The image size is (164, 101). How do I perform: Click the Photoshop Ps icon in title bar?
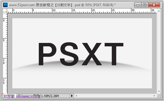click(5, 5)
